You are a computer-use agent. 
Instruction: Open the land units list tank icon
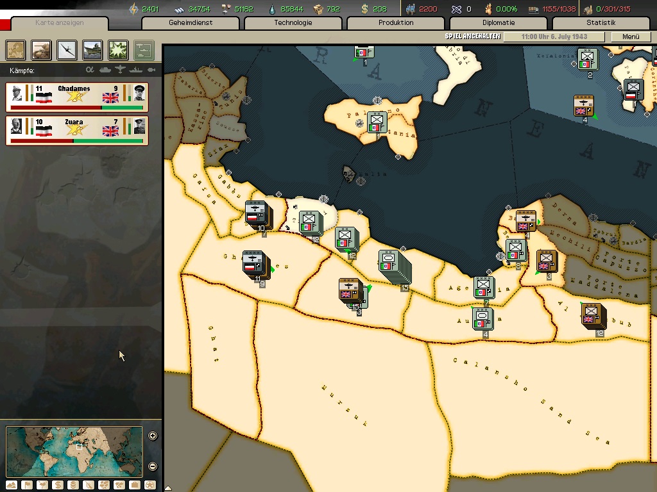tap(41, 50)
